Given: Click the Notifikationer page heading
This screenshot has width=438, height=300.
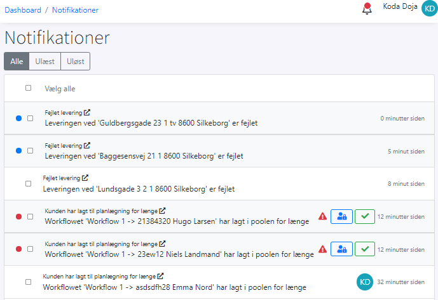Looking at the screenshot, I should tap(57, 37).
